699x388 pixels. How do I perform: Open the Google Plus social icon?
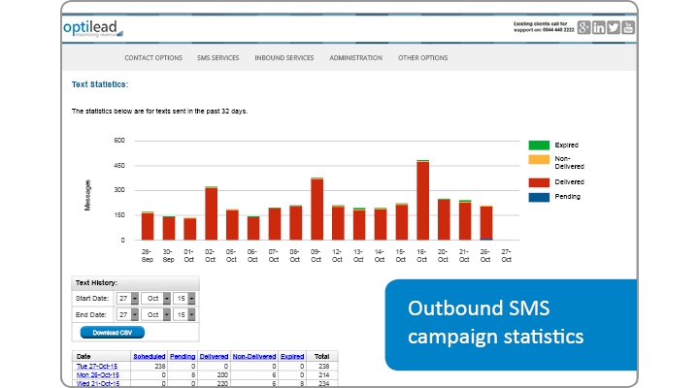[x=583, y=27]
